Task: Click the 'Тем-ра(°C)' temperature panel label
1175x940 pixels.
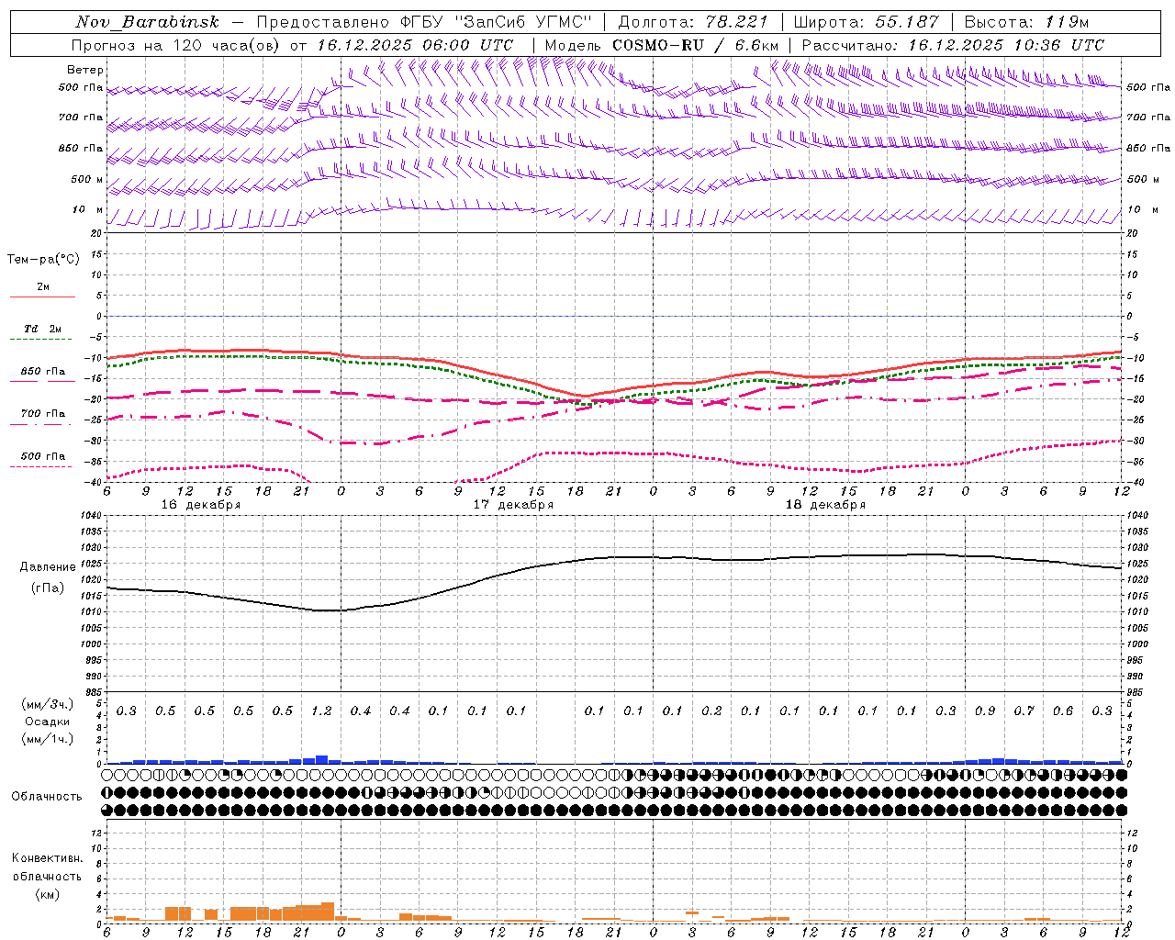Action: [x=43, y=260]
